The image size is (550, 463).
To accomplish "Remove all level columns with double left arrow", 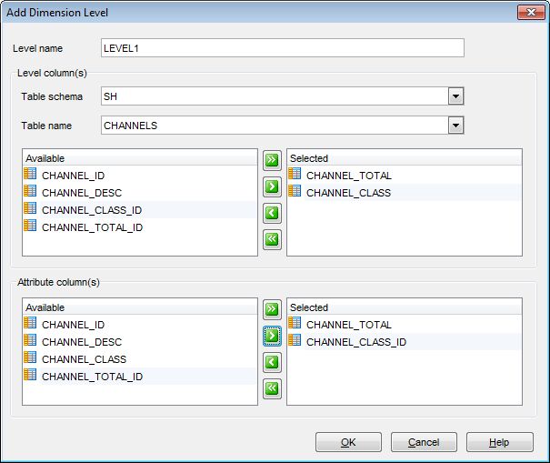I will pos(272,240).
